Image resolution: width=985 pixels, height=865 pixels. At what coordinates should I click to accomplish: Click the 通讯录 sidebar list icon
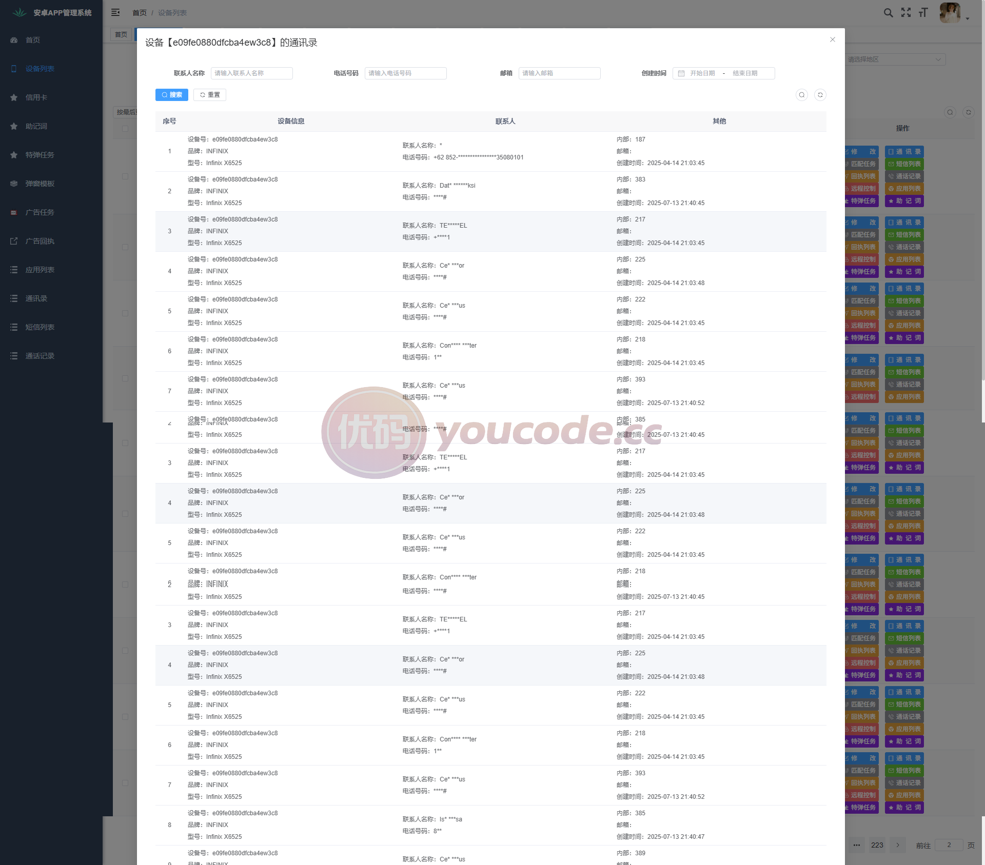coord(14,298)
